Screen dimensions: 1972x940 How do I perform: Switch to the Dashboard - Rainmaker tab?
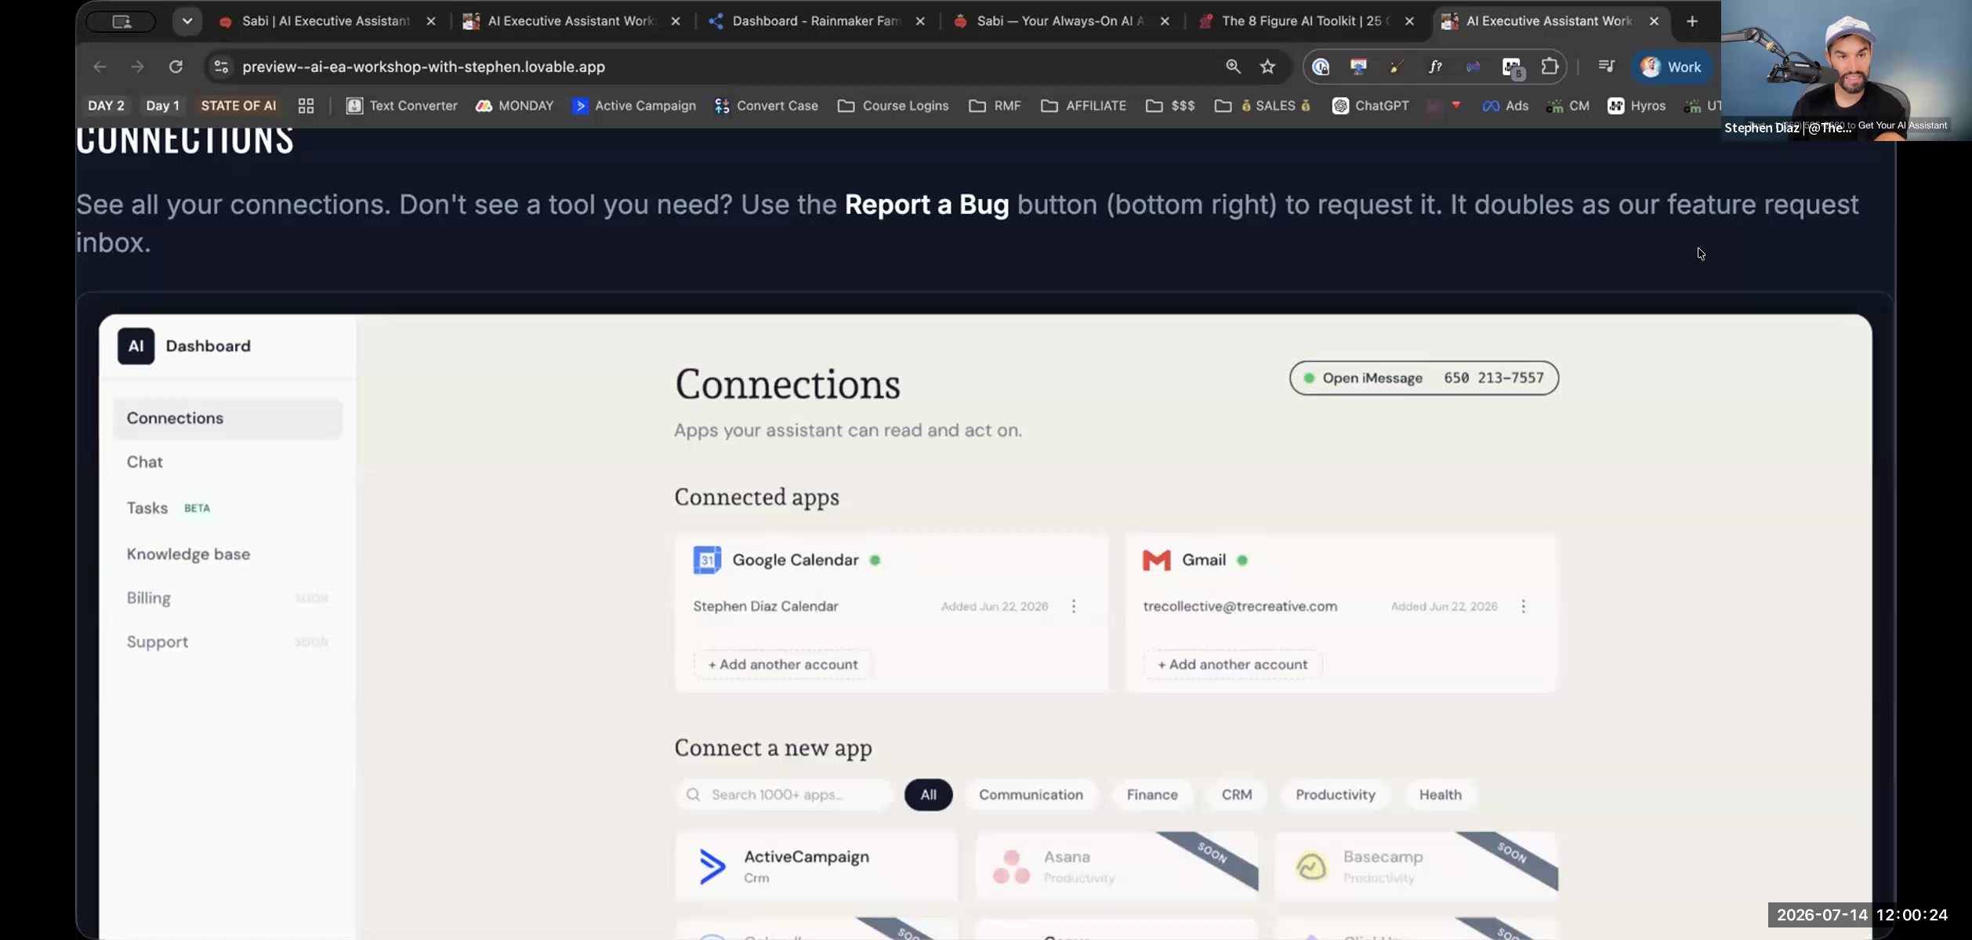pos(817,21)
